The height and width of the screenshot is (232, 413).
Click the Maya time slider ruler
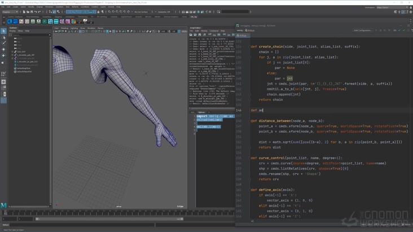click(x=118, y=212)
